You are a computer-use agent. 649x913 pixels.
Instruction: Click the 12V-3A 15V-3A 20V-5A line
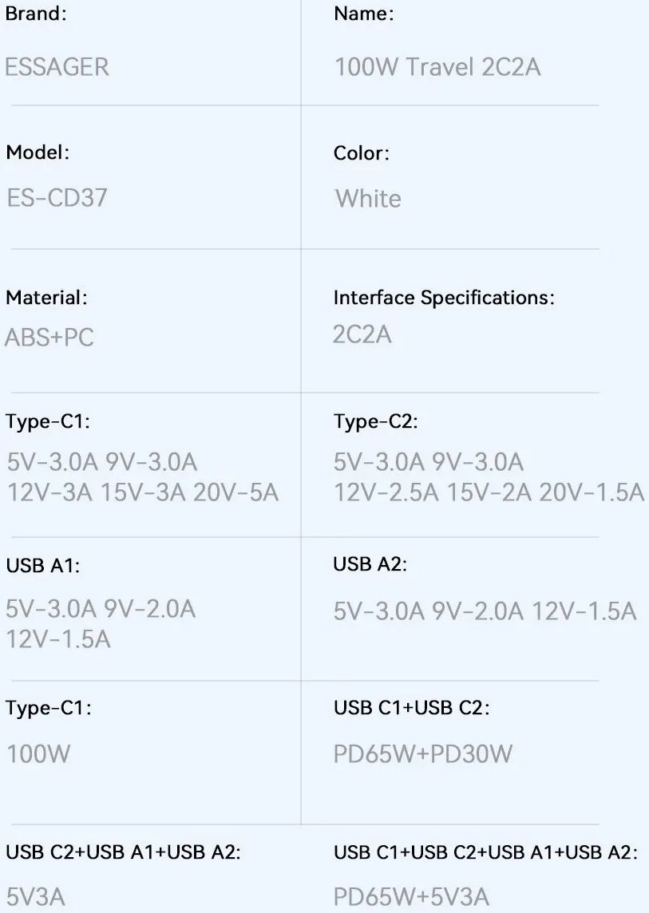143,492
